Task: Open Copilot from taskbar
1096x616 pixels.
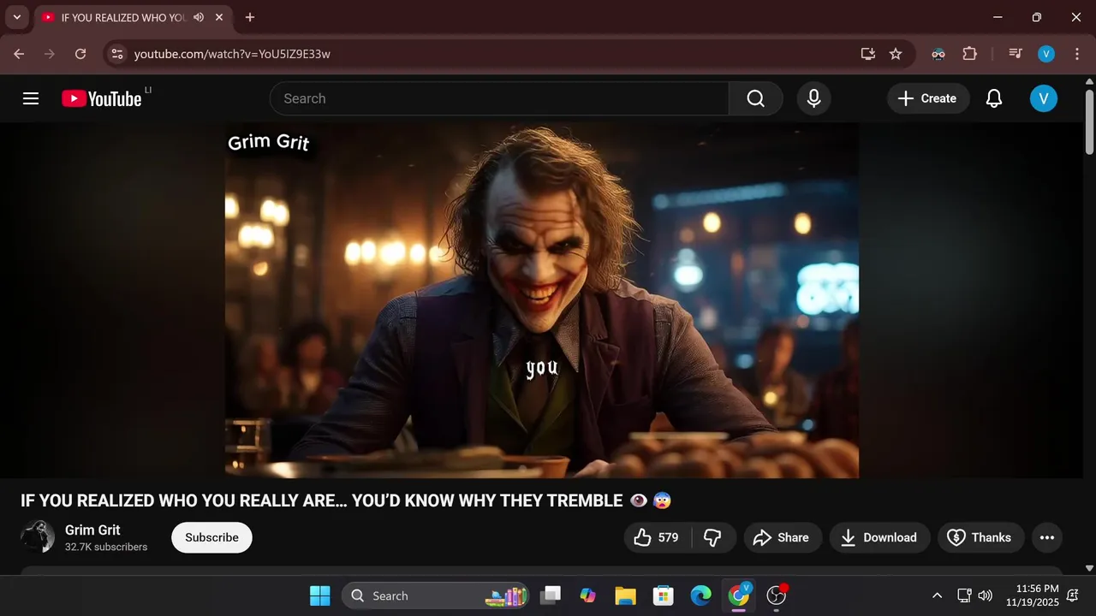Action: pyautogui.click(x=587, y=595)
